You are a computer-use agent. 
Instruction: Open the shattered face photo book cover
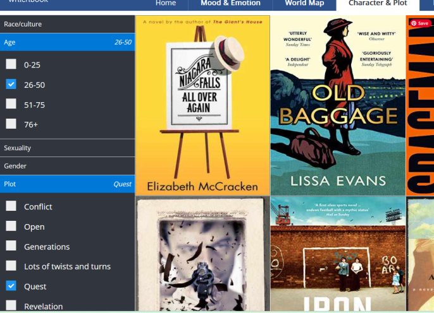[202, 254]
